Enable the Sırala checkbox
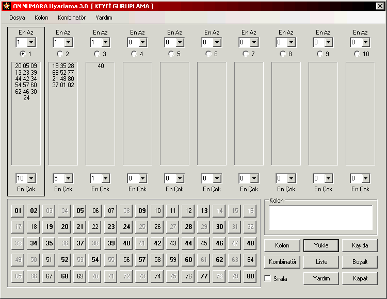 click(x=268, y=278)
